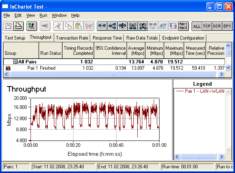235x173 pixels.
Task: Click the Stop test toolbar icon
Action: [x=45, y=26]
